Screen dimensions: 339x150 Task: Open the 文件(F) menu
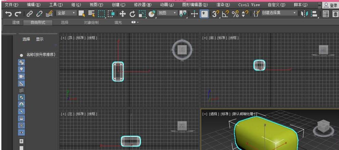click(11, 5)
